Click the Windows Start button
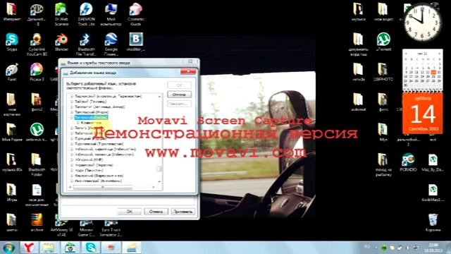 [x=8, y=248]
